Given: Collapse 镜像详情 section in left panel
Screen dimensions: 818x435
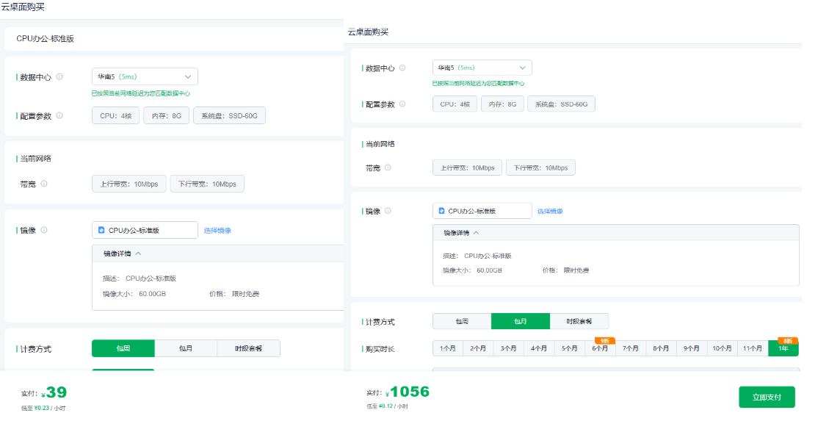Looking at the screenshot, I should click(138, 254).
